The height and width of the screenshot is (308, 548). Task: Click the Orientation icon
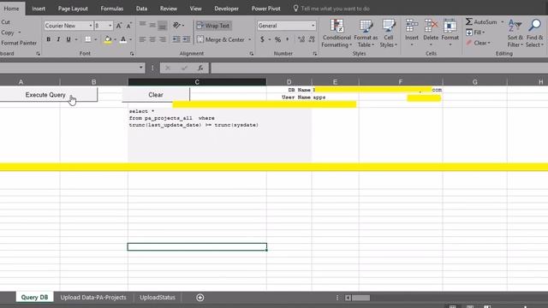176,25
